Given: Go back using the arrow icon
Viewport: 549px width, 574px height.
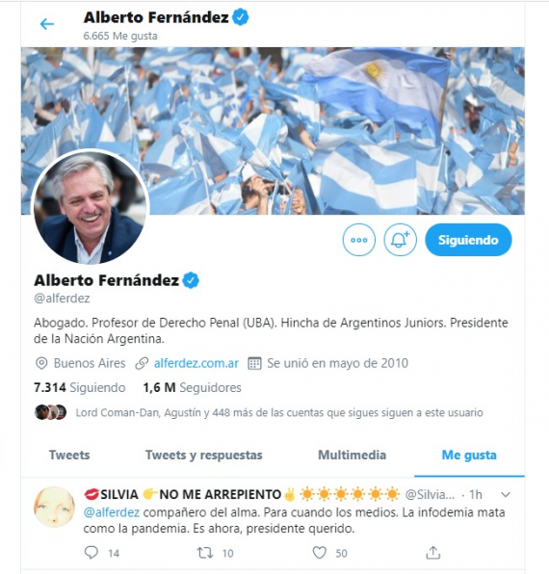Looking at the screenshot, I should (47, 24).
